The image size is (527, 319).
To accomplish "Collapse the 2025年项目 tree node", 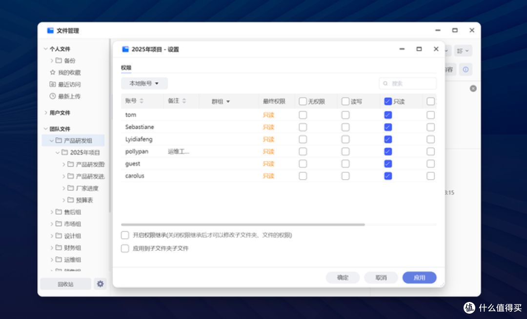I will (x=58, y=152).
